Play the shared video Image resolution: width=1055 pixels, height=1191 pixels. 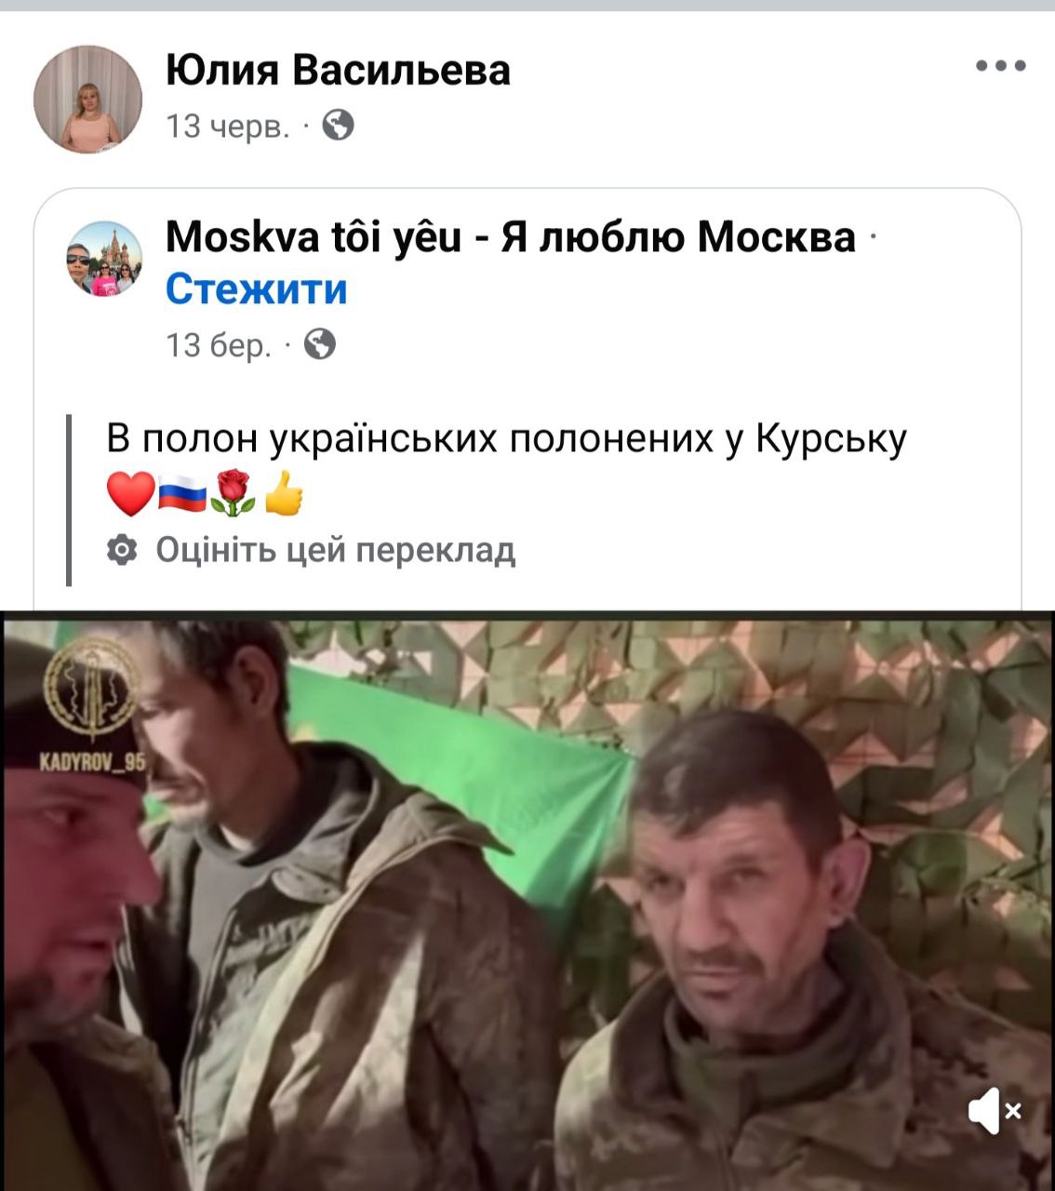point(527,901)
